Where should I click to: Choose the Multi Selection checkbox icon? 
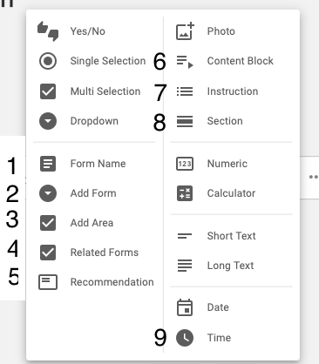pos(48,91)
